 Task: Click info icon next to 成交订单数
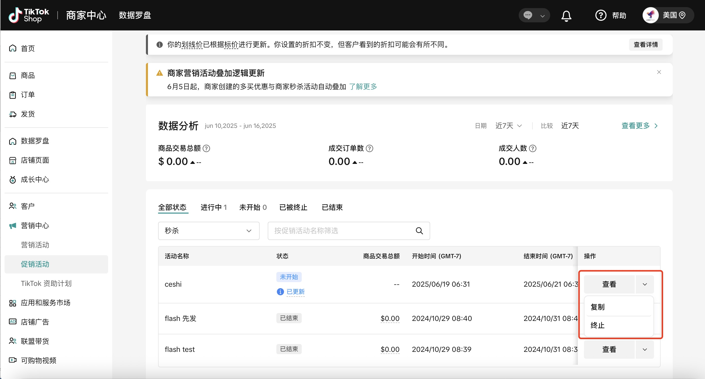pyautogui.click(x=370, y=148)
